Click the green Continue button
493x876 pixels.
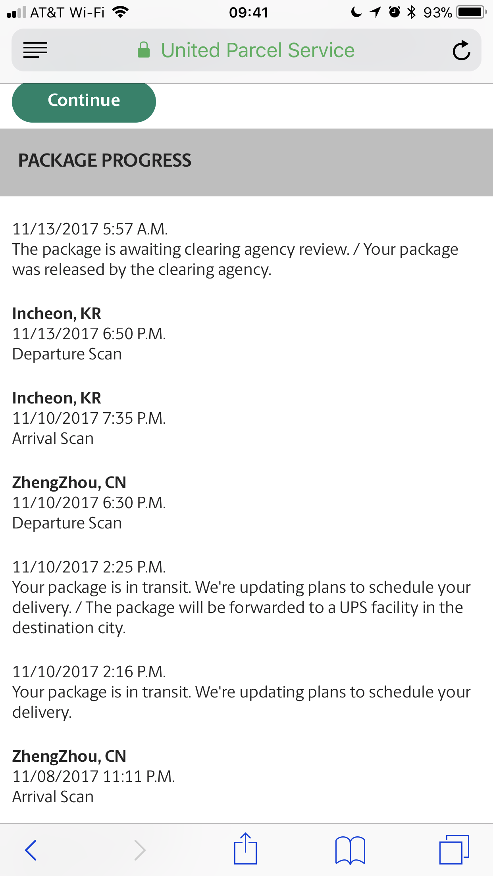(x=84, y=102)
